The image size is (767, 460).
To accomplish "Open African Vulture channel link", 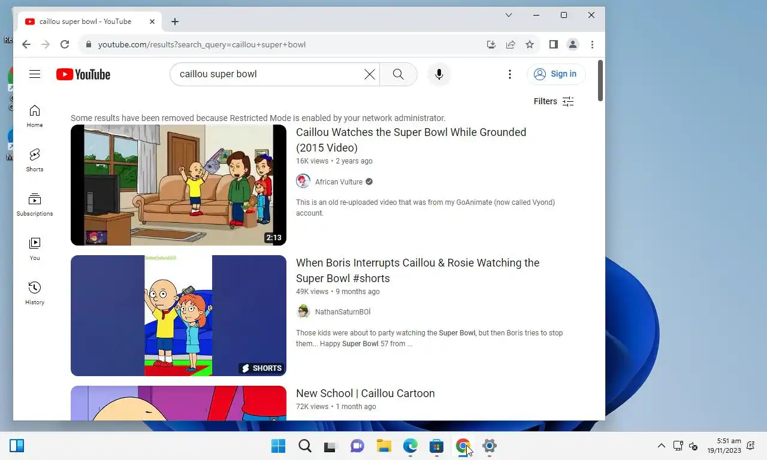I will point(339,182).
